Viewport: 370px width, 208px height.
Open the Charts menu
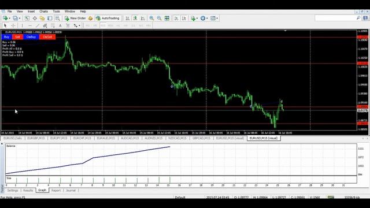[44, 12]
